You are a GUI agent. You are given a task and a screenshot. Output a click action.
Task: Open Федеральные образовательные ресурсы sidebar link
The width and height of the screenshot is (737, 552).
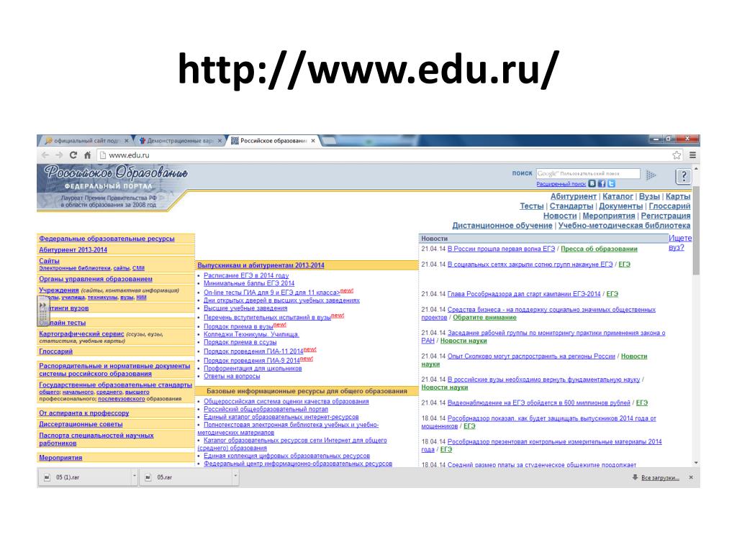click(107, 239)
